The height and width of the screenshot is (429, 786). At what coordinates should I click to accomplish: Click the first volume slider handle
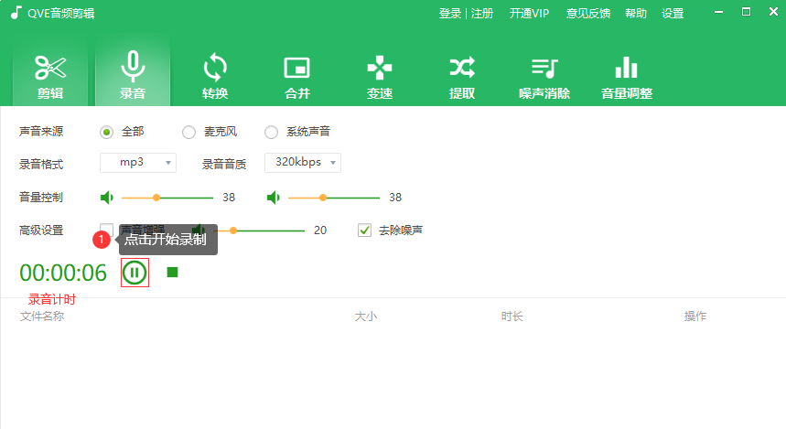pos(156,198)
